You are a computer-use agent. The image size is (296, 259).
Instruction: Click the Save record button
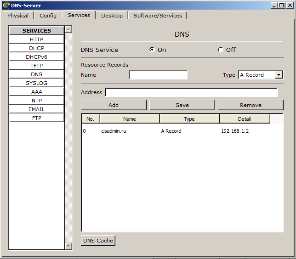pyautogui.click(x=182, y=105)
